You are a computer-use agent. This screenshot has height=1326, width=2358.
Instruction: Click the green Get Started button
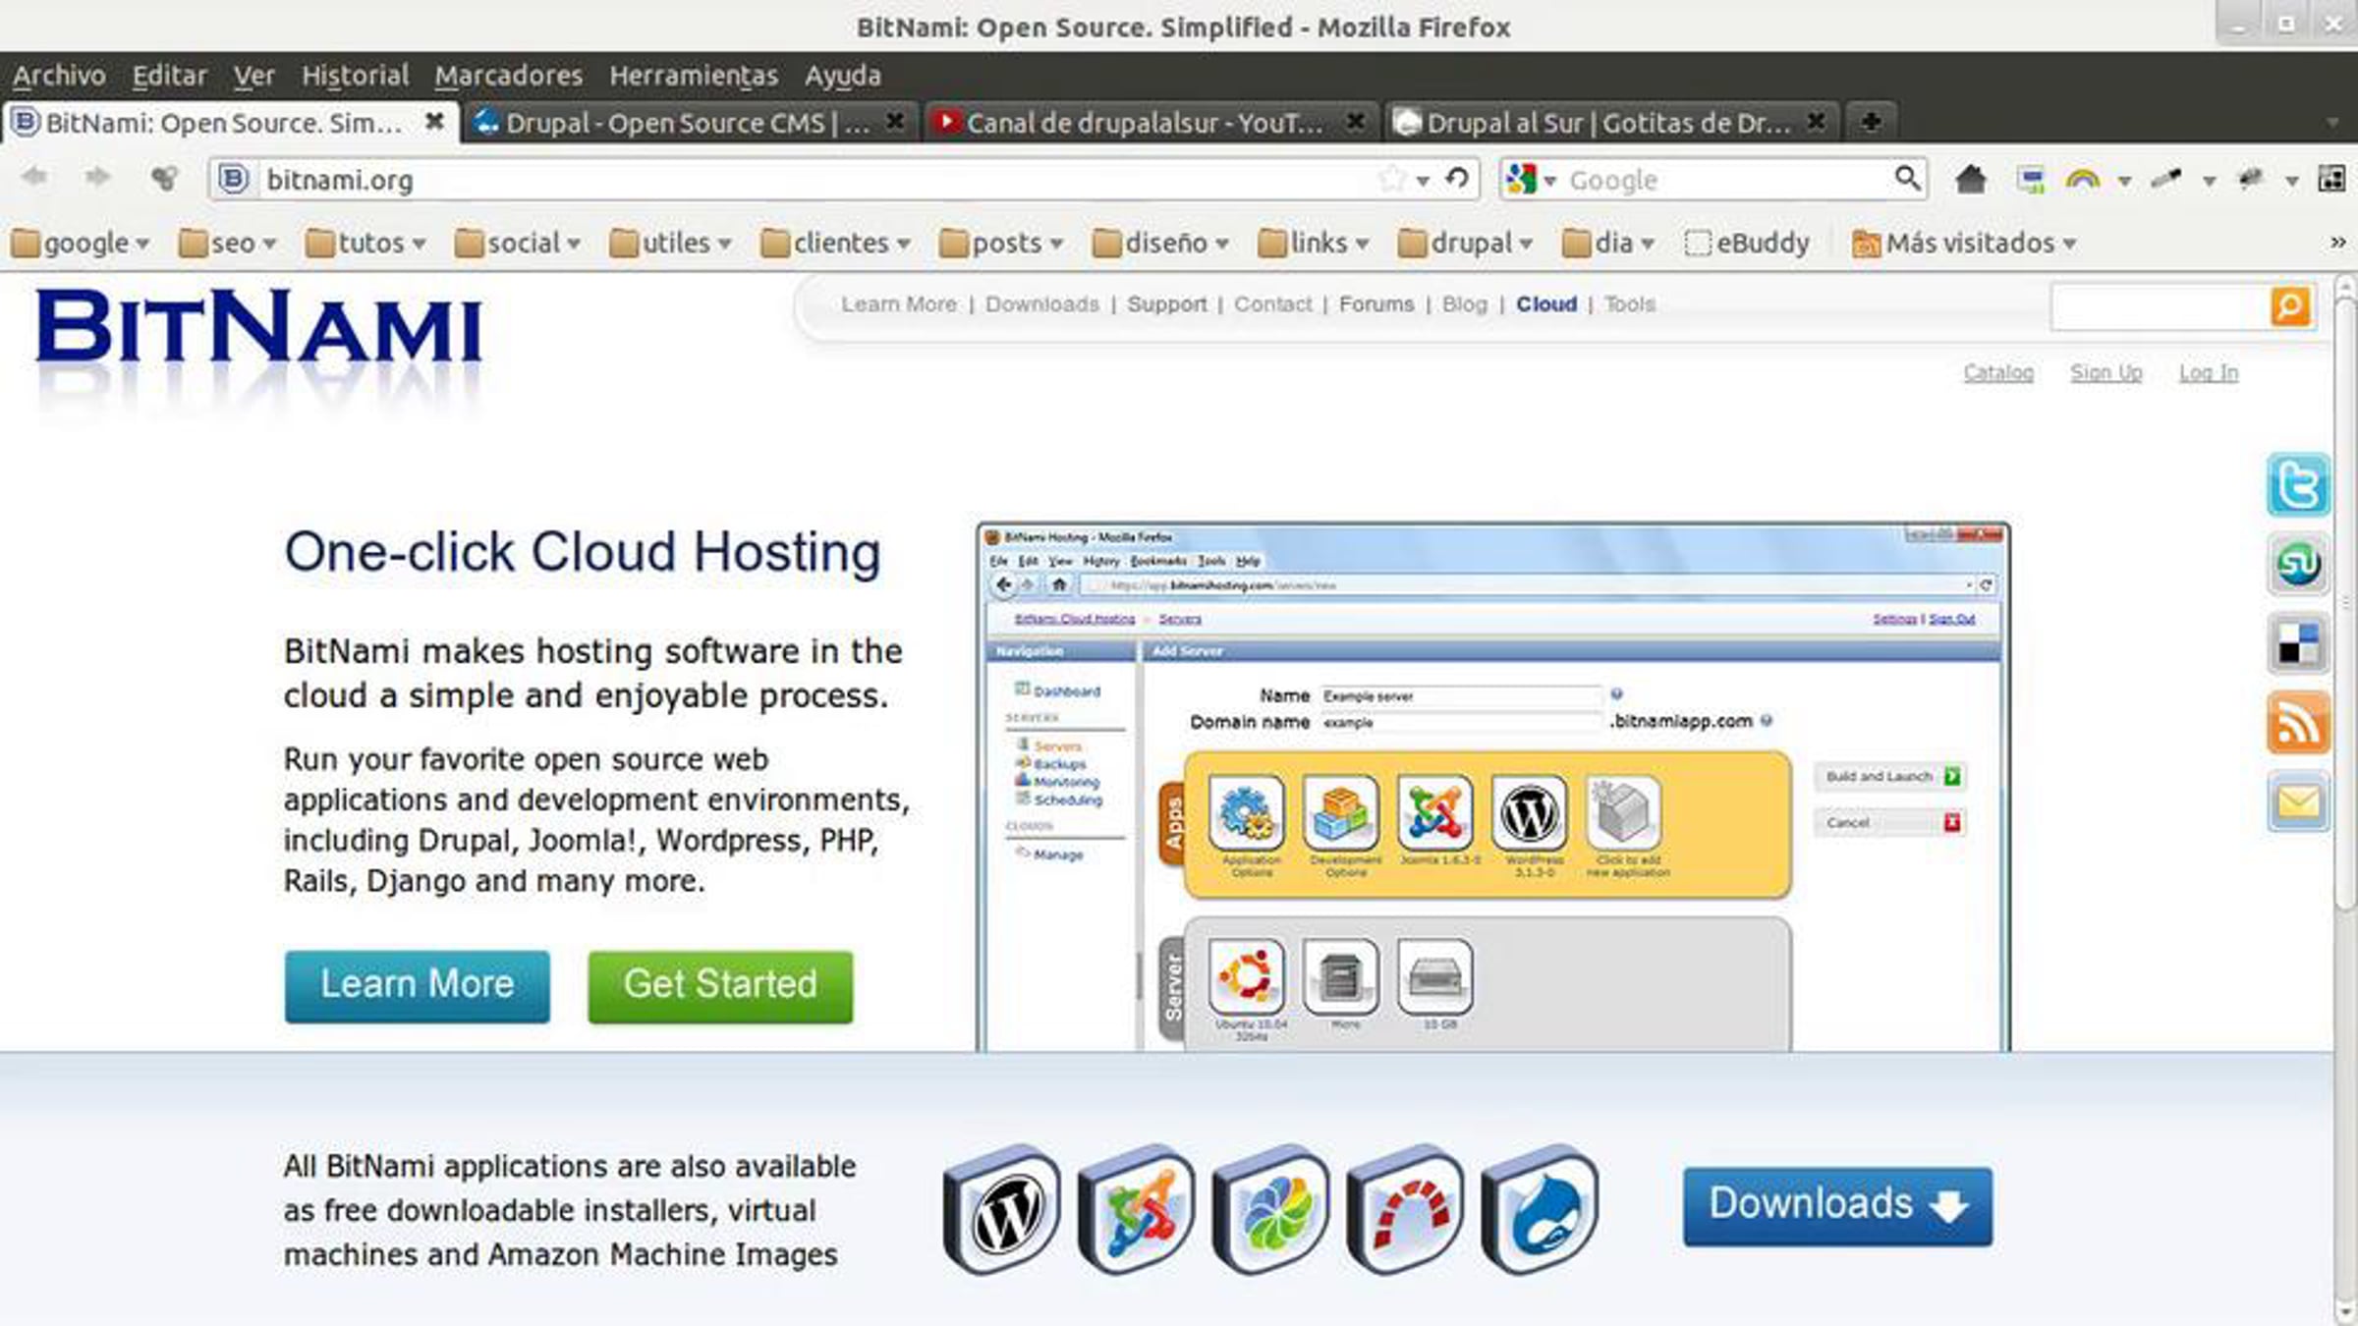pos(720,985)
